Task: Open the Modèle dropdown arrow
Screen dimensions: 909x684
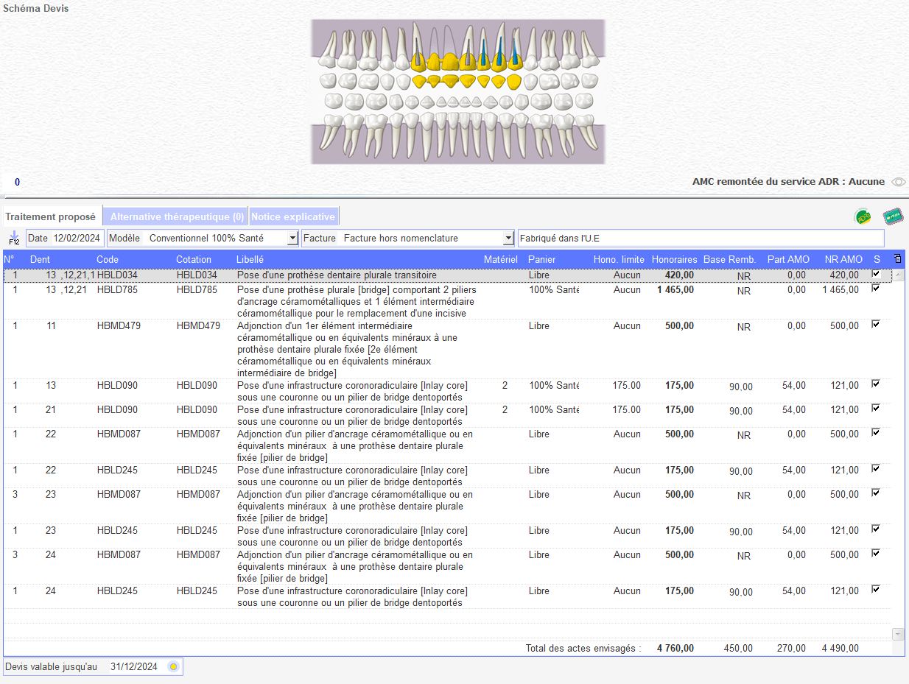Action: click(x=292, y=239)
